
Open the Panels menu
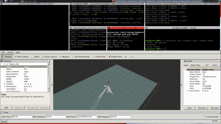[10, 52]
